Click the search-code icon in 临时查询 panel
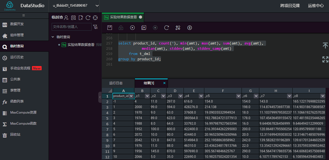 pos(73,18)
